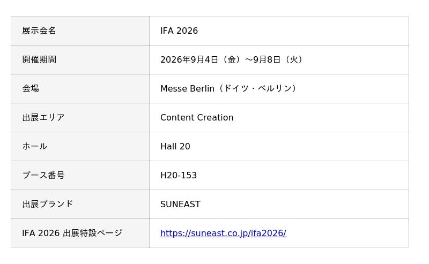Select the IFA 2026 value cell
Image resolution: width=429 pixels, height=264 pixels.
click(279, 31)
